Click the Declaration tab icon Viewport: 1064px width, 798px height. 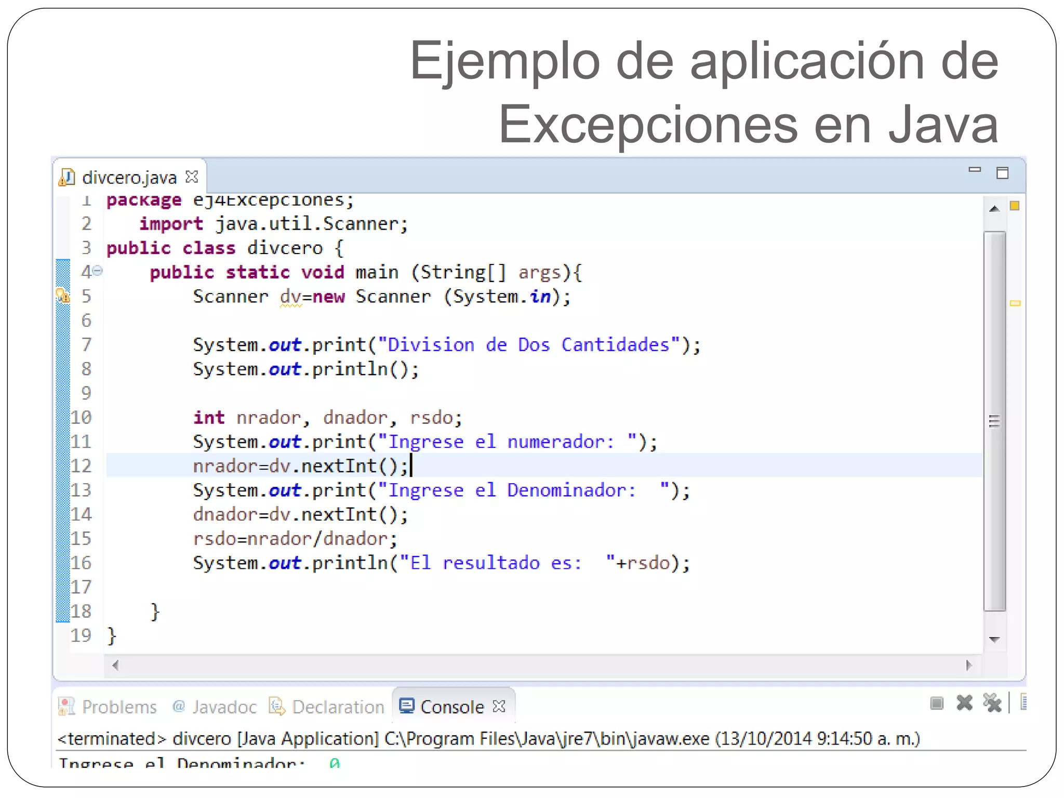pyautogui.click(x=277, y=706)
